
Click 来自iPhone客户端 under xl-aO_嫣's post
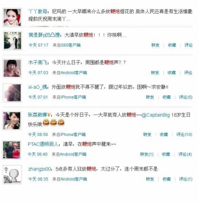point(69,97)
